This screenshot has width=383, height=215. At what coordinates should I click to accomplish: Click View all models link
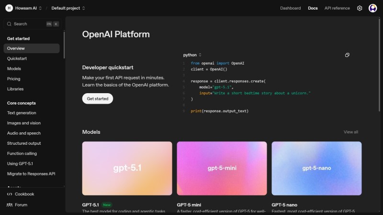[351, 132]
